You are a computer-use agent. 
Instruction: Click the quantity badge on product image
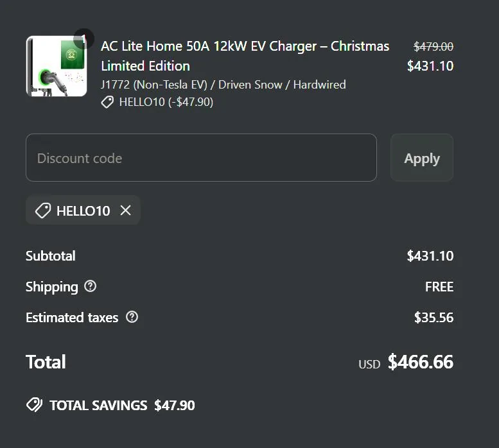(83, 39)
